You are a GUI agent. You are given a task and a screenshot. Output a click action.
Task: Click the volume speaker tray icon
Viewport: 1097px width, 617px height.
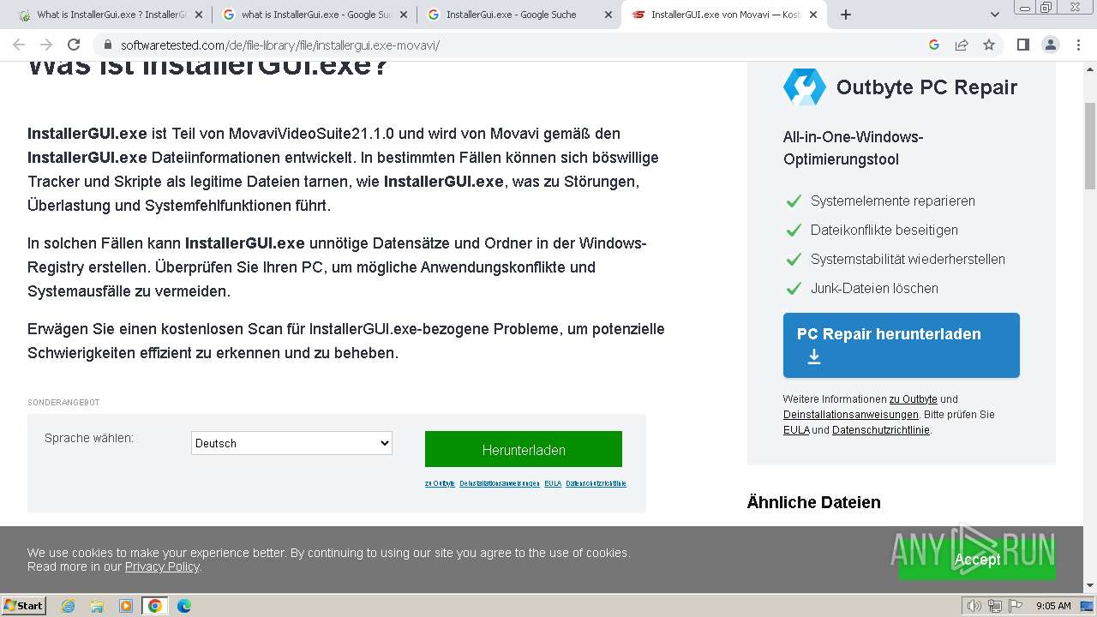coord(974,606)
